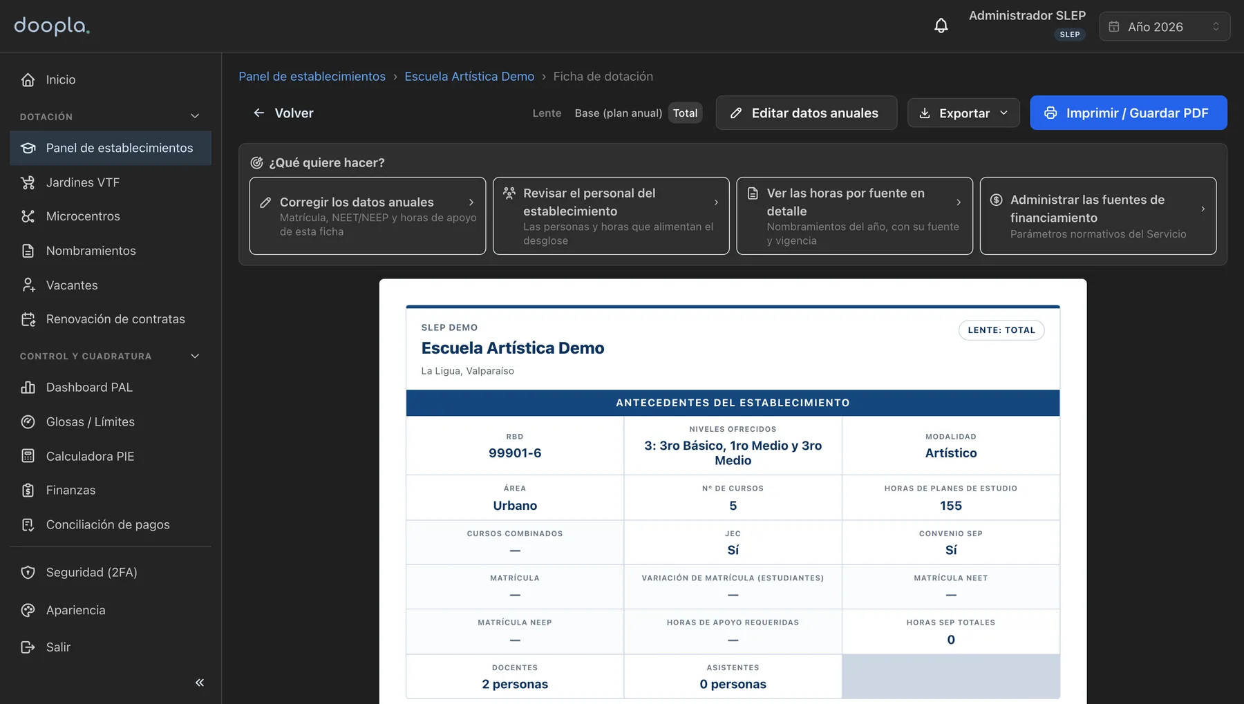Viewport: 1244px width, 704px height.
Task: Follow the Escuela Artística Demo breadcrumb link
Action: pyautogui.click(x=469, y=77)
